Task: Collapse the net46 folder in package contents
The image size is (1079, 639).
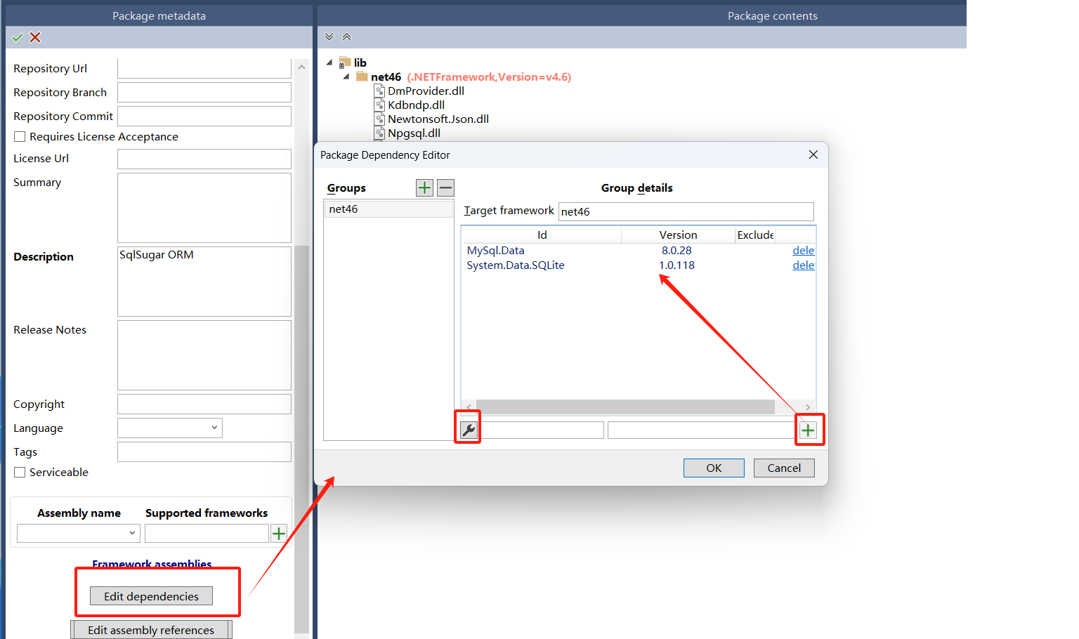Action: pos(346,77)
